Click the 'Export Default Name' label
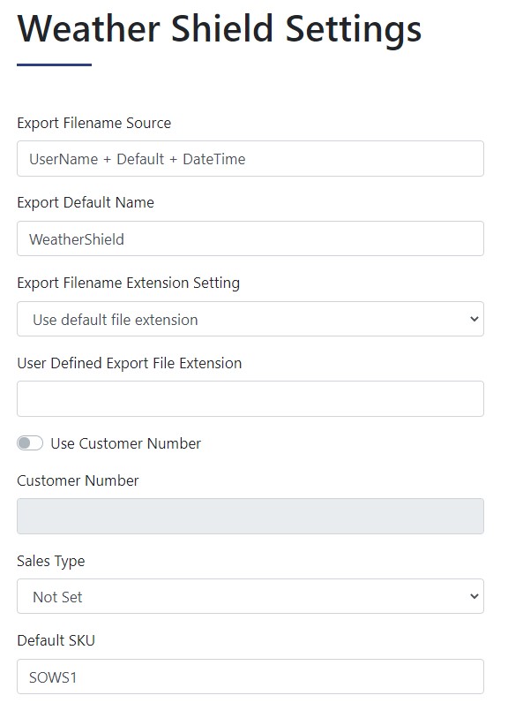Screen dimensions: 508x703 pyautogui.click(x=86, y=202)
